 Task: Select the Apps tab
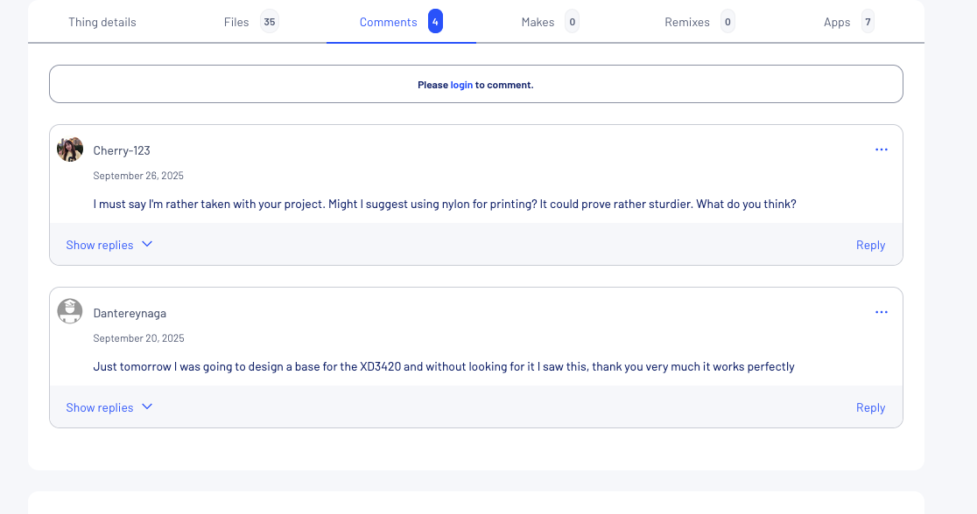coord(837,22)
